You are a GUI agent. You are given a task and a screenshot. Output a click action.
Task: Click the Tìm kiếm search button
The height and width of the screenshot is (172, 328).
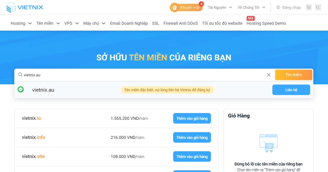tap(294, 75)
